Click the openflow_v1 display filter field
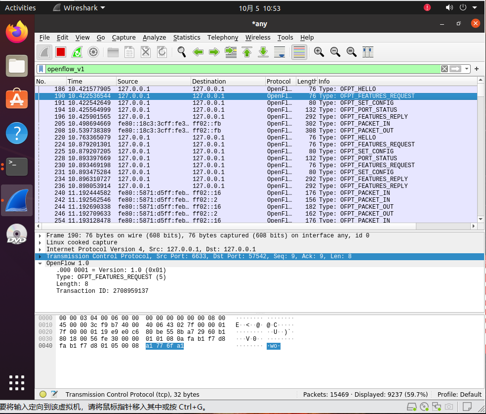This screenshot has width=486, height=414. point(237,69)
